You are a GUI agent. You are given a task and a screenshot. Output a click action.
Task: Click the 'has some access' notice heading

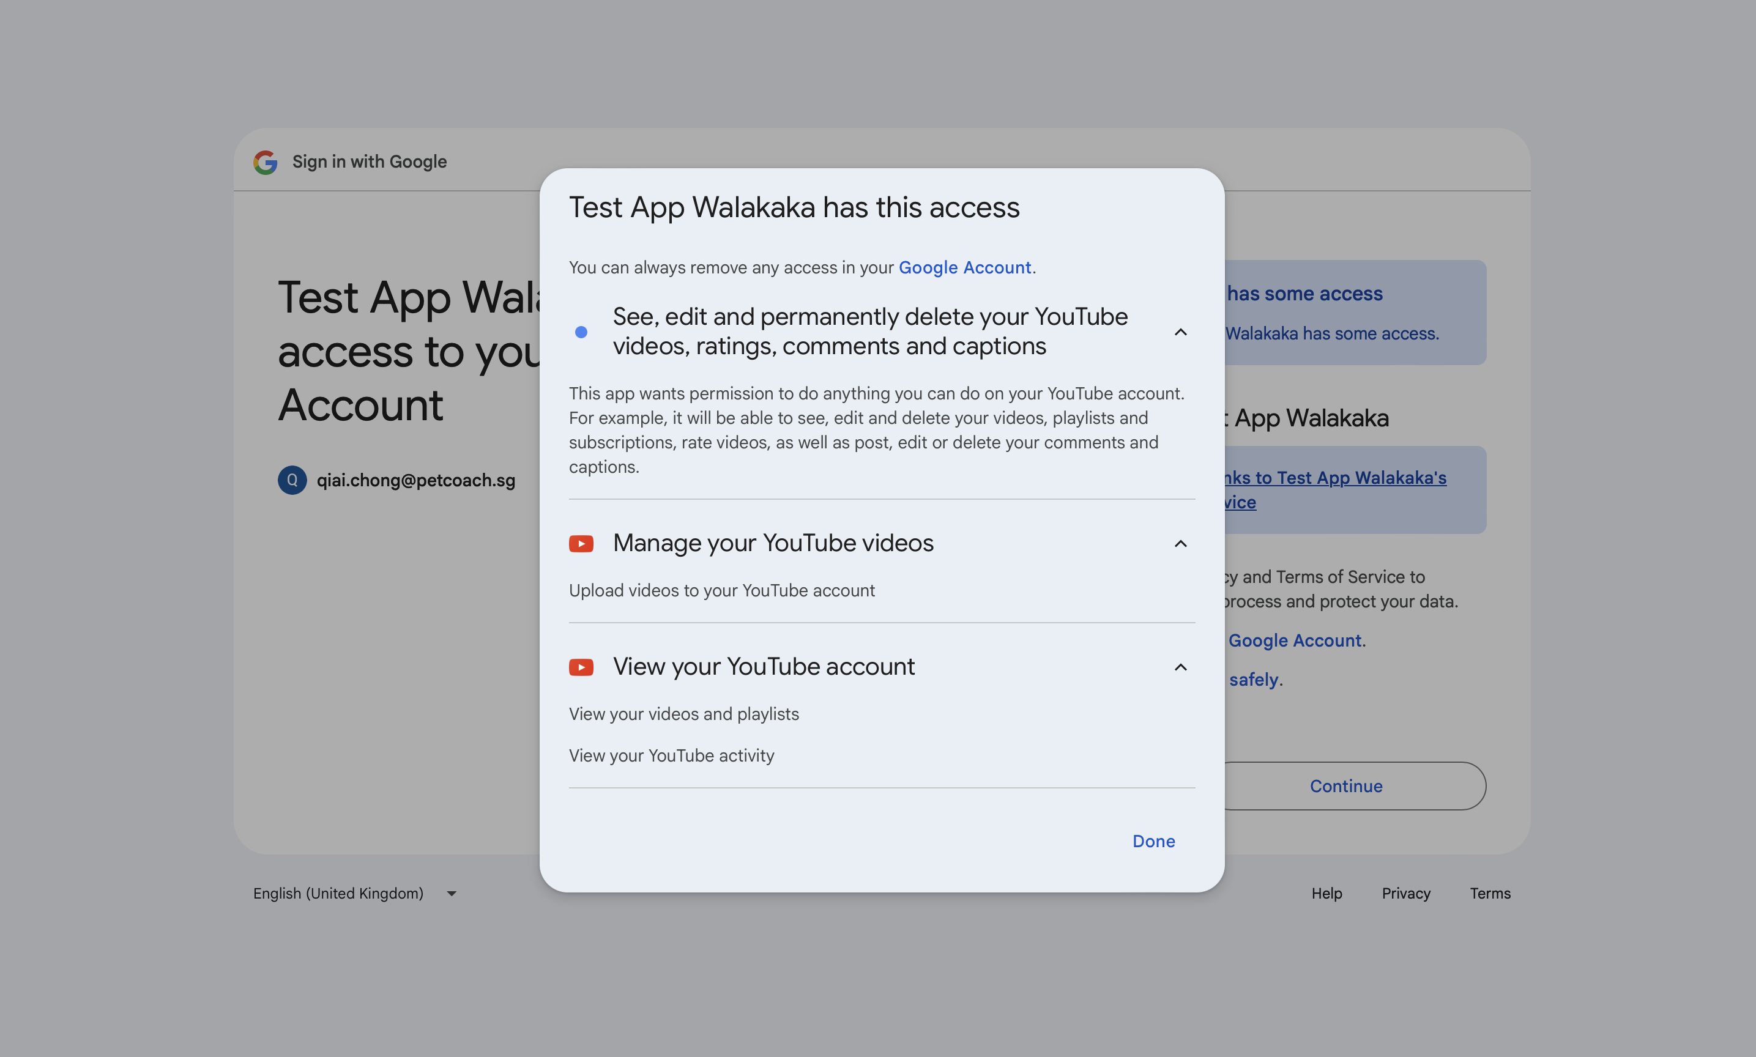tap(1304, 294)
